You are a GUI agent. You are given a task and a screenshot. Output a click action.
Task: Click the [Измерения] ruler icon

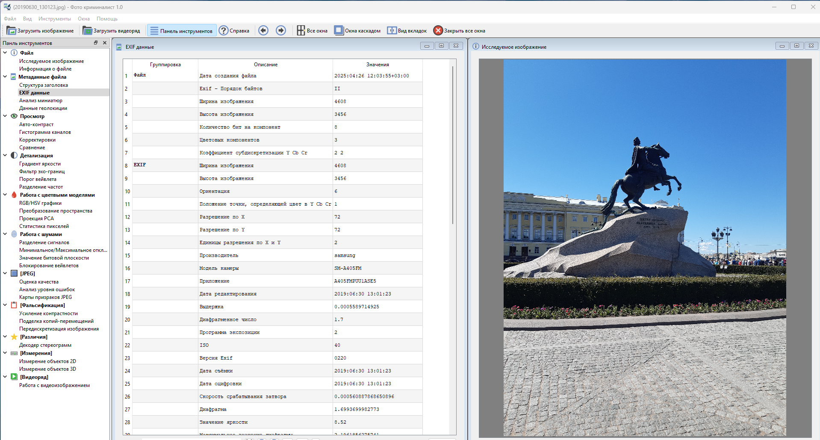pos(14,353)
